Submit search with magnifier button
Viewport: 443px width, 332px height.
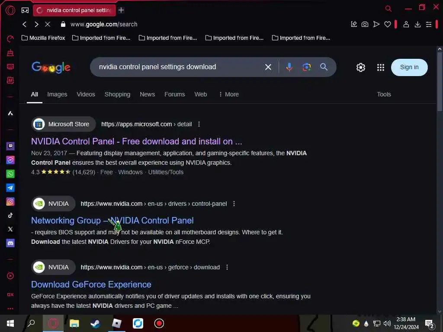tap(324, 67)
